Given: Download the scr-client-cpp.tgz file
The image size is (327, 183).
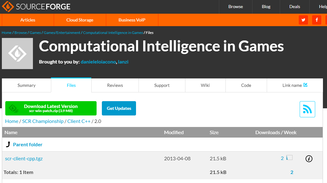Looking at the screenshot, I should pos(24,158).
